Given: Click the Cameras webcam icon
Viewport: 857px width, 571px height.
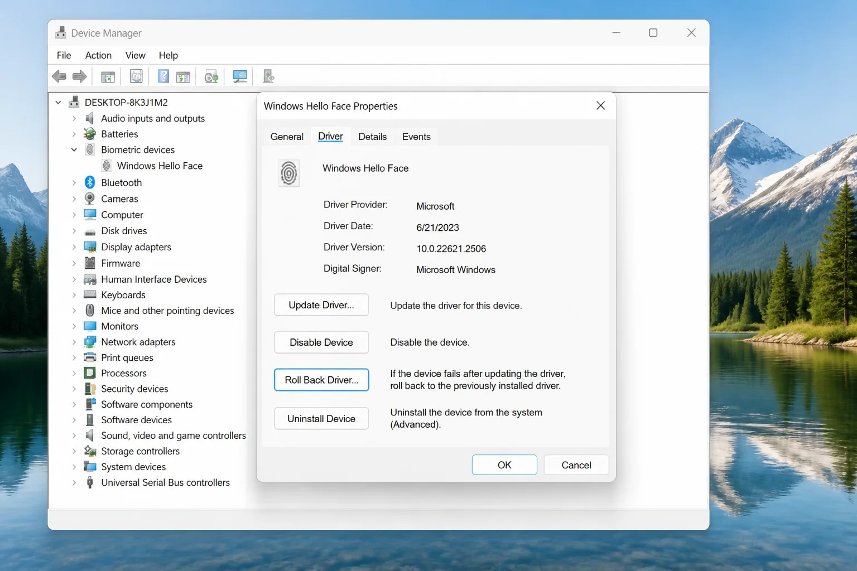Looking at the screenshot, I should coord(90,199).
